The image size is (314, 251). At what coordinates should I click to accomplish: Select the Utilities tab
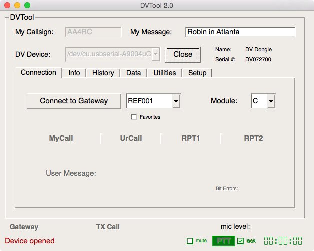(x=164, y=73)
